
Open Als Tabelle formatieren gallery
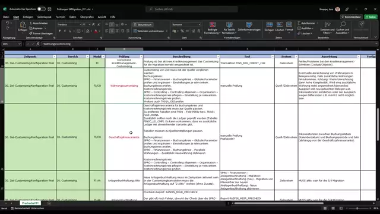(x=229, y=28)
